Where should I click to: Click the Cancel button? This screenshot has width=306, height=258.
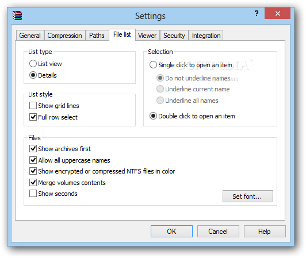(218, 232)
